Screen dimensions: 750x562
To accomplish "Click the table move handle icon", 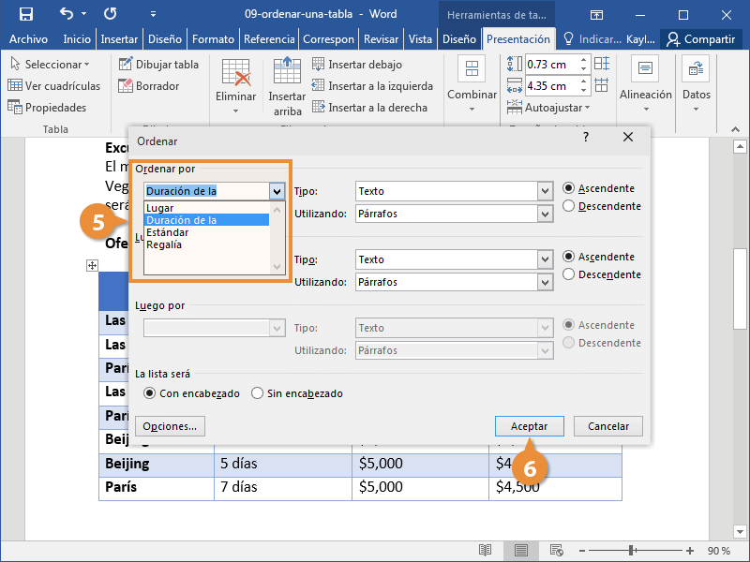I will 92,266.
